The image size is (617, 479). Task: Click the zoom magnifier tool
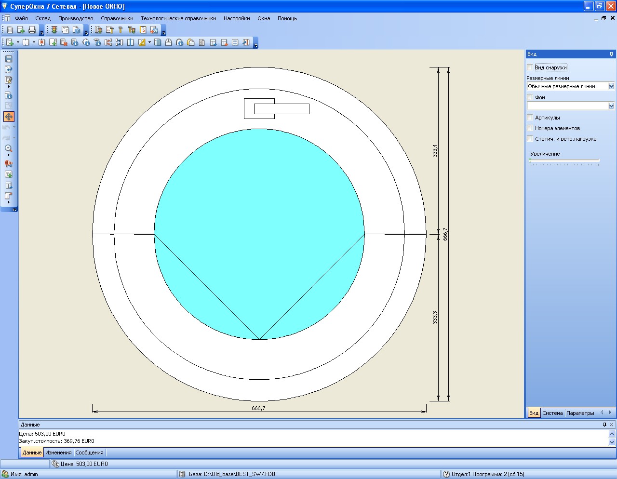(x=9, y=148)
